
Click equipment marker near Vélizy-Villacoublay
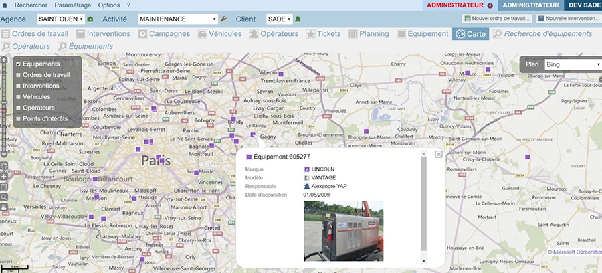(91, 217)
